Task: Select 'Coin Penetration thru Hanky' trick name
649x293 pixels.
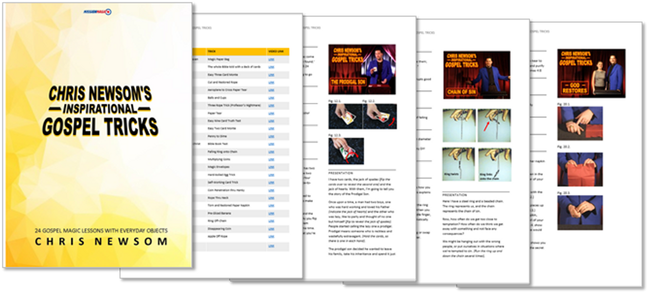Action: [226, 191]
